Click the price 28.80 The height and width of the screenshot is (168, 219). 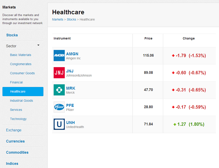click(x=148, y=107)
